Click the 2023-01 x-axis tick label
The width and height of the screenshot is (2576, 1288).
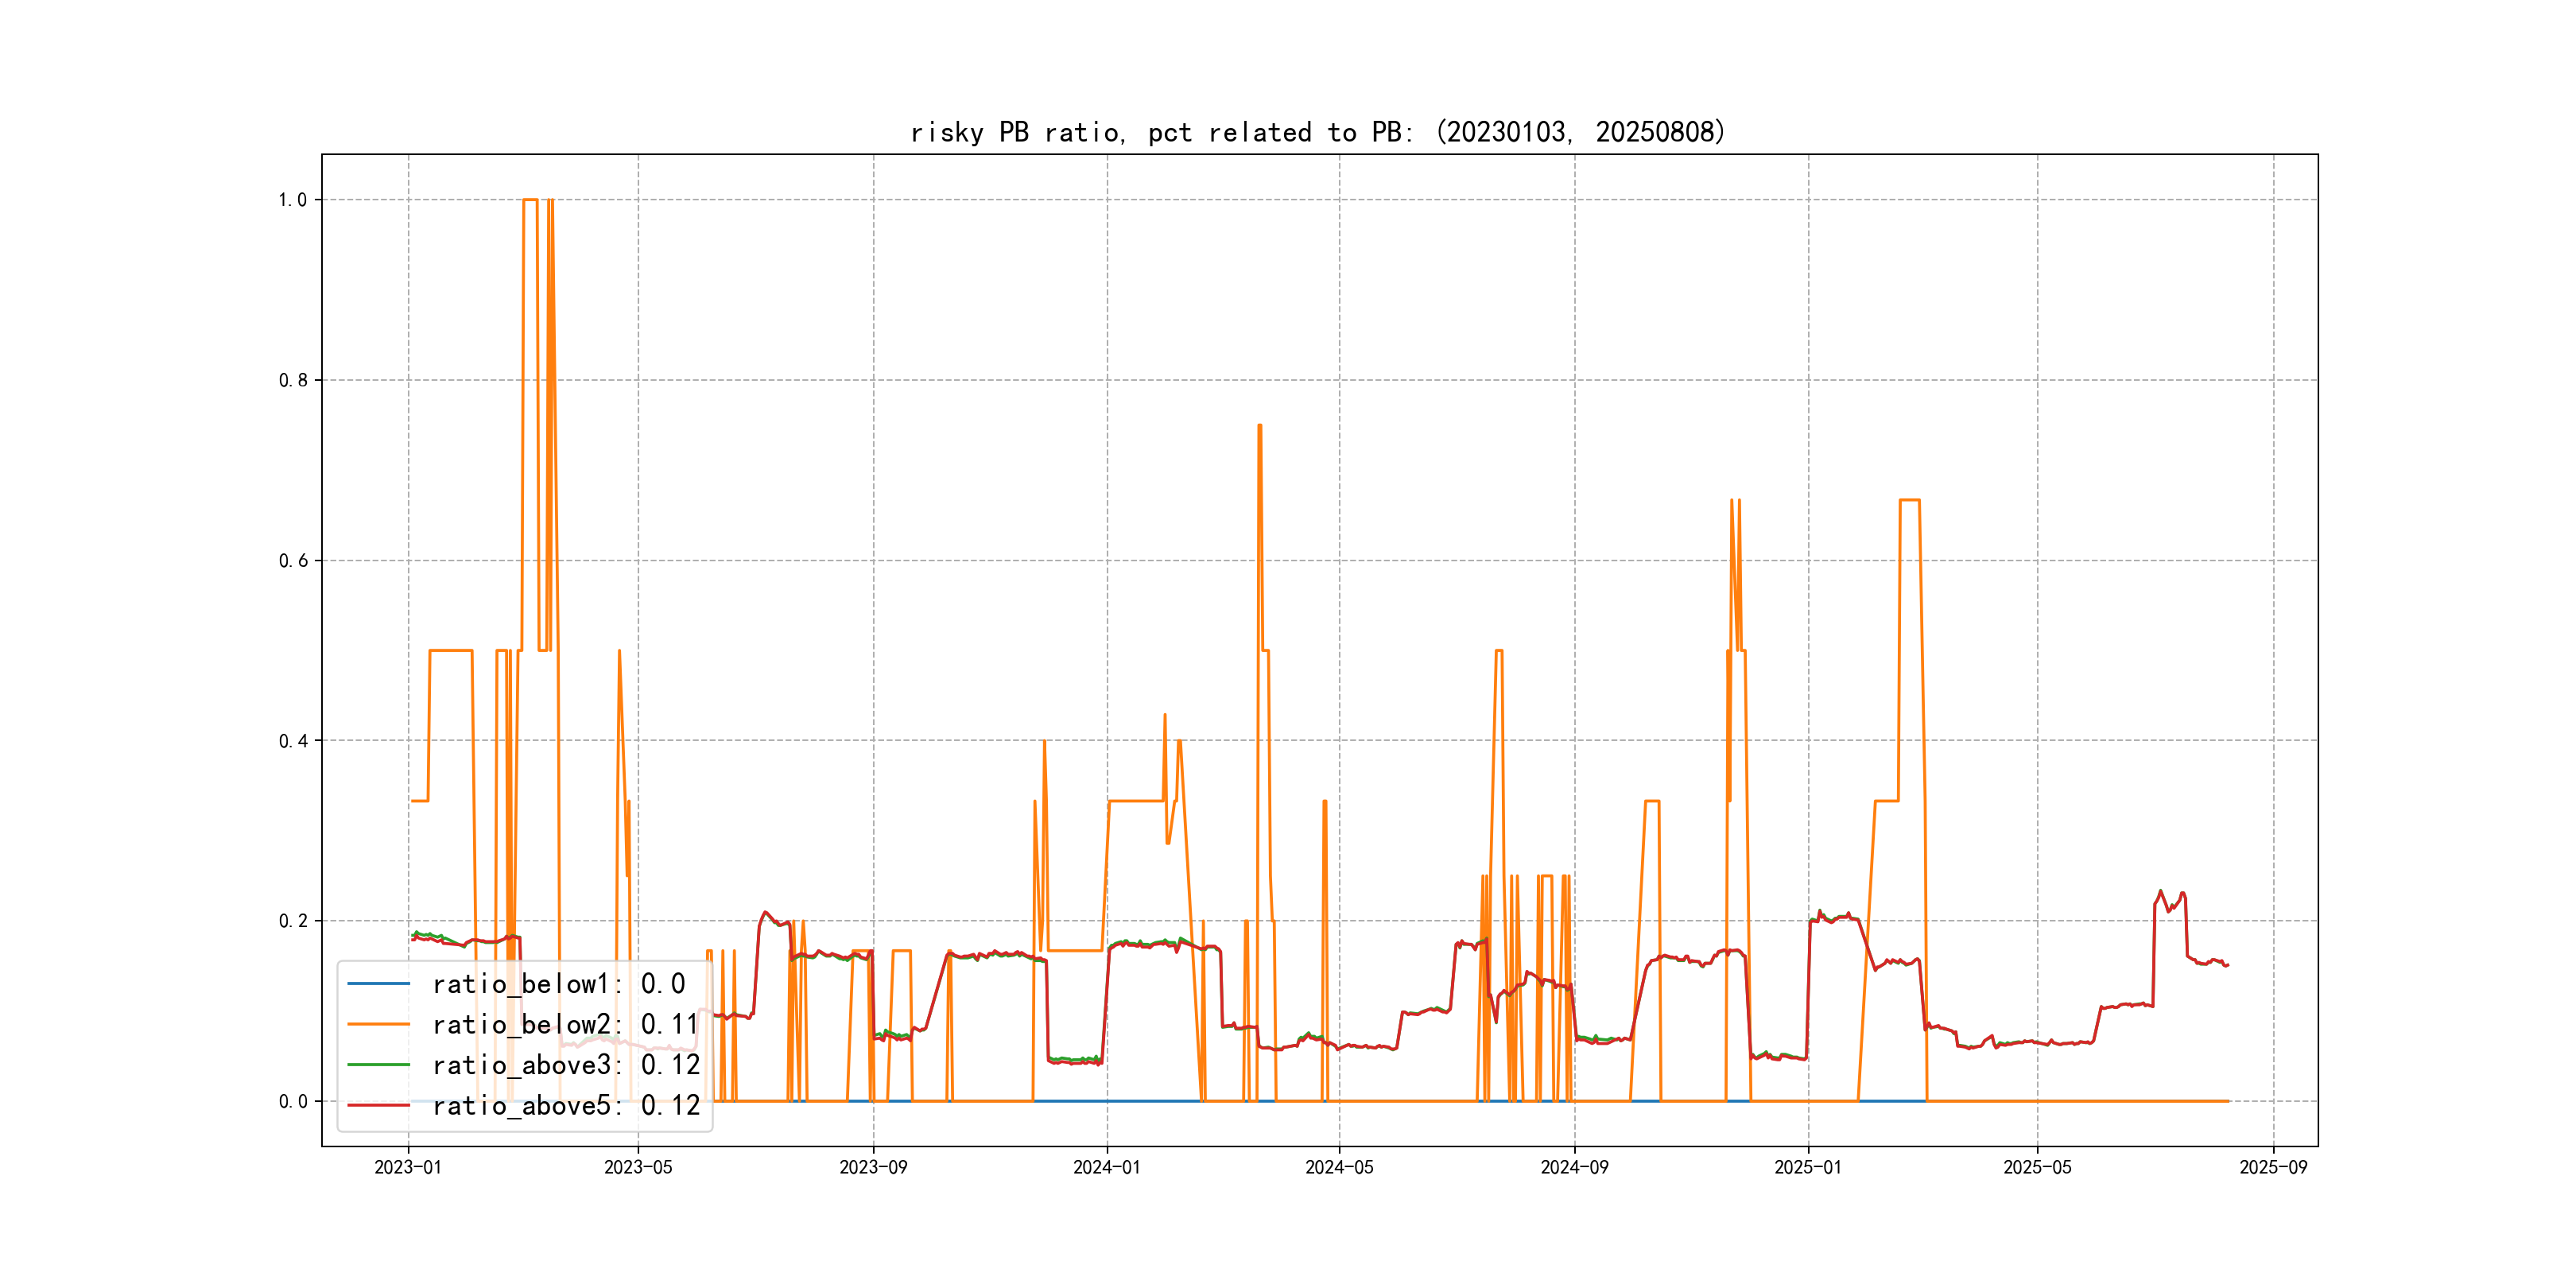[x=408, y=1167]
